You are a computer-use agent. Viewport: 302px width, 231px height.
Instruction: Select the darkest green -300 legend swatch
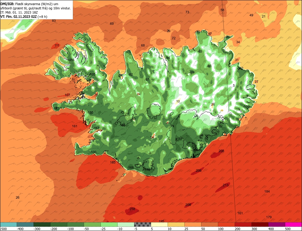(x=42, y=224)
